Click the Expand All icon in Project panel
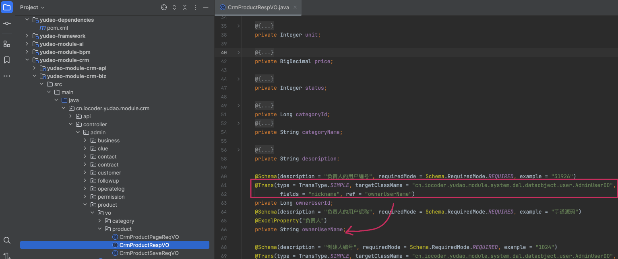This screenshot has width=618, height=259. (174, 7)
